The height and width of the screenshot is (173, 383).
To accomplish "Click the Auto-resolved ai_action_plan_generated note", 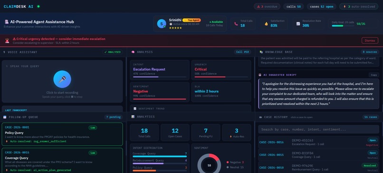I will click(38, 170).
